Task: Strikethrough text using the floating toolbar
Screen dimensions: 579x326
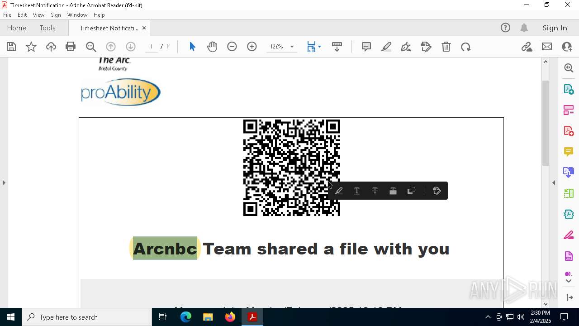Action: tap(375, 191)
